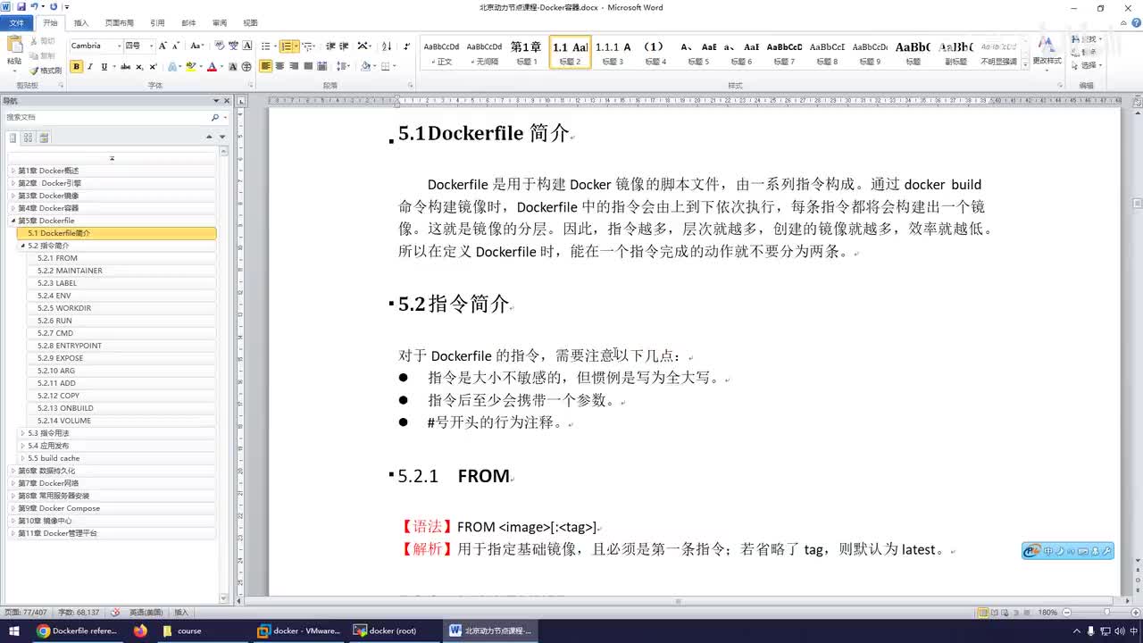
Task: Click the bullet list icon
Action: pos(266,46)
